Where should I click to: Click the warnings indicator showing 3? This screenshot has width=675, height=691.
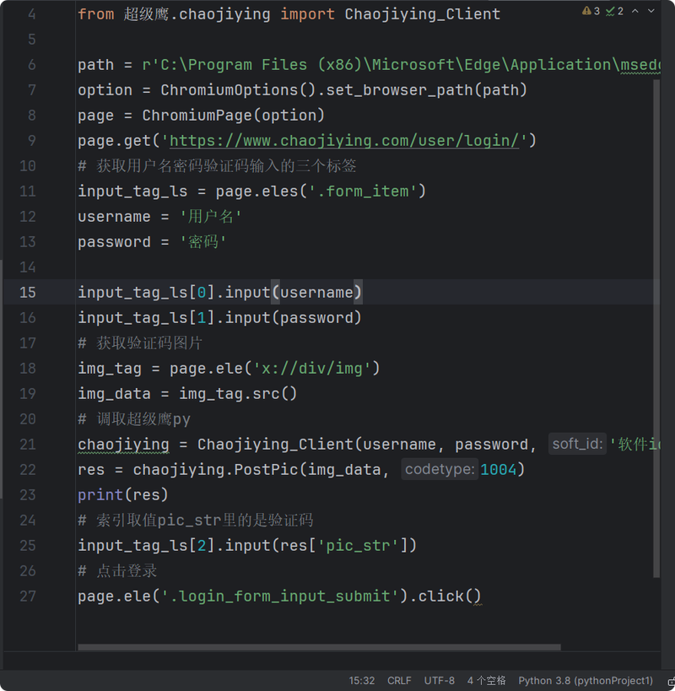(591, 11)
